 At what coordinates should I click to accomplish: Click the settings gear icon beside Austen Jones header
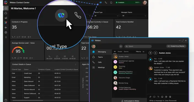150,53
